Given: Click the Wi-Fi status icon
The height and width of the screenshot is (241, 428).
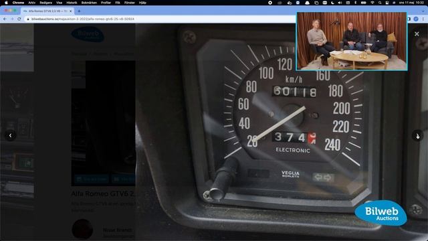Looking at the screenshot, I should point(372,3).
